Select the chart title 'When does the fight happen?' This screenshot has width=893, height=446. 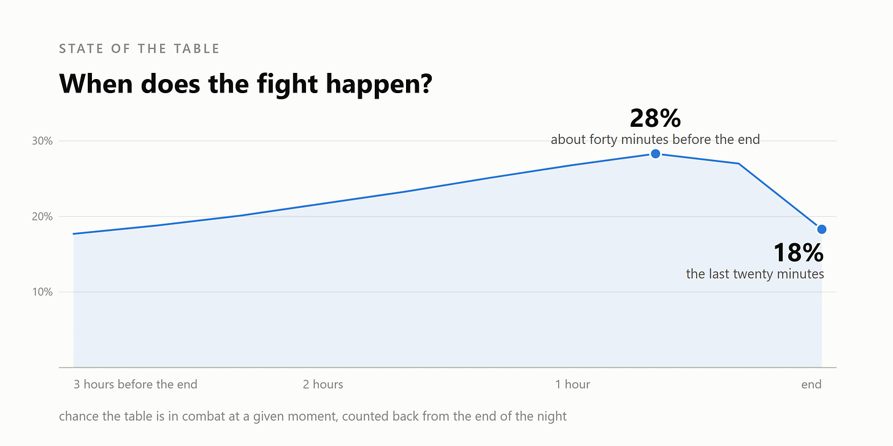tap(246, 83)
